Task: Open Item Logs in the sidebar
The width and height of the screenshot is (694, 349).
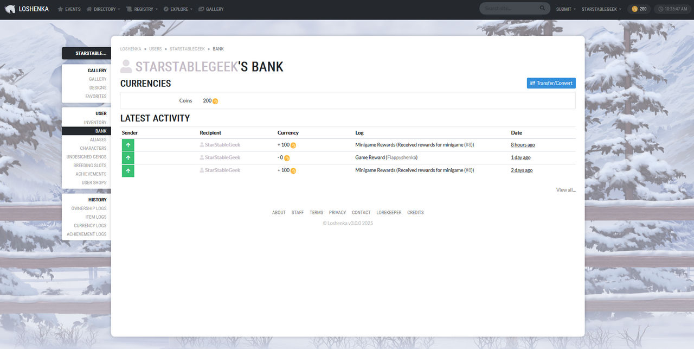Action: (96, 217)
